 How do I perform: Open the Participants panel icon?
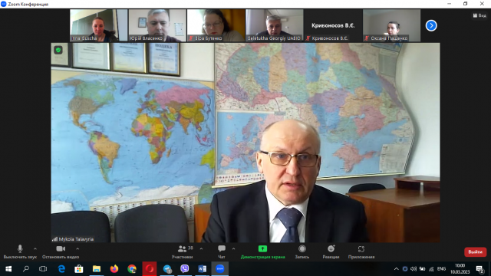(182, 249)
